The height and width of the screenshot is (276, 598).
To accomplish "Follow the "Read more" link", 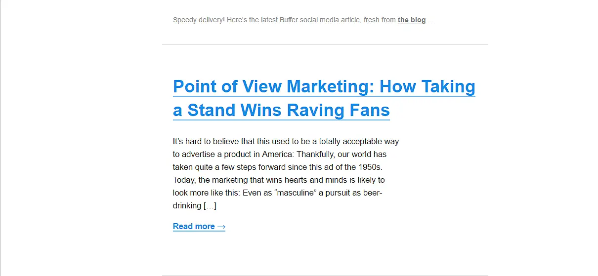I will click(x=194, y=227).
